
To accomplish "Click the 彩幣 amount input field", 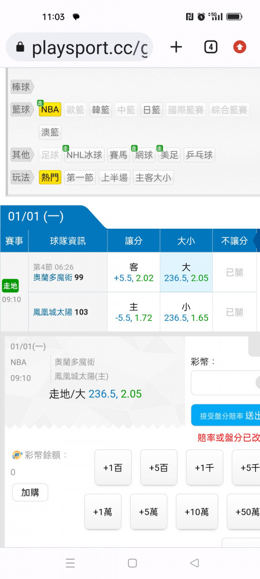I will (x=225, y=383).
